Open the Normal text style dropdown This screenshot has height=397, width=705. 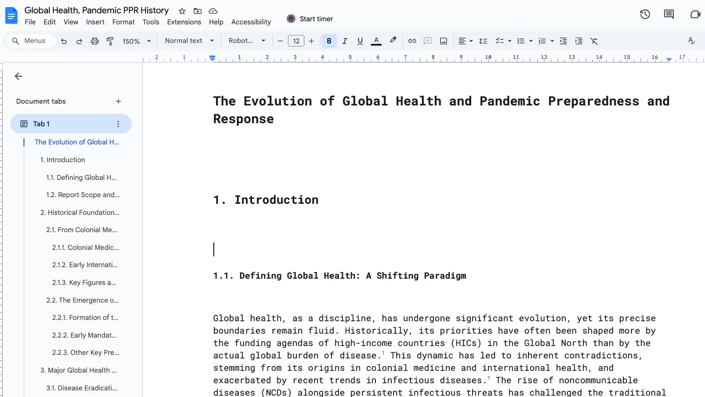click(x=189, y=41)
